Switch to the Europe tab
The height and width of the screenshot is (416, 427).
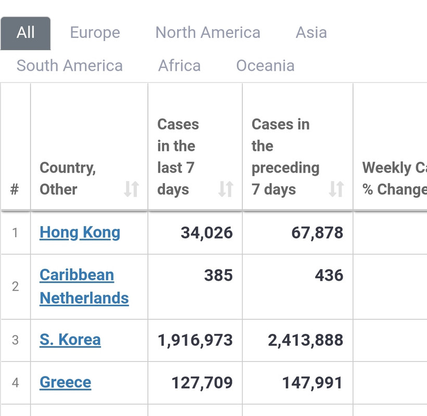[95, 33]
